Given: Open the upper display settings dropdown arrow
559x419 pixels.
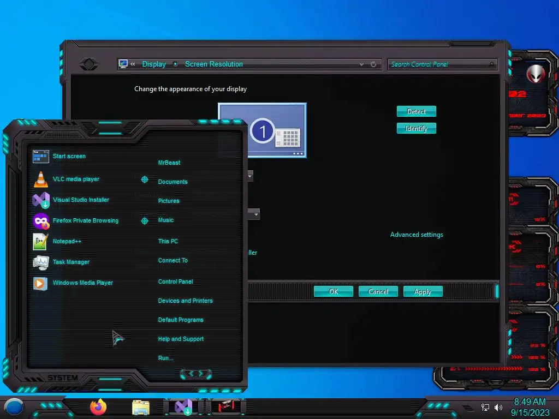Looking at the screenshot, I should click(x=250, y=176).
